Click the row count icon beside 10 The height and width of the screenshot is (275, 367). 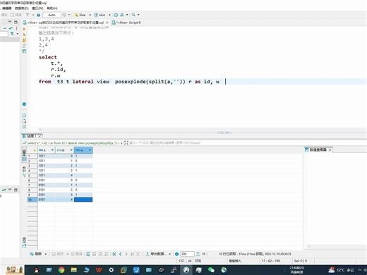(198, 254)
